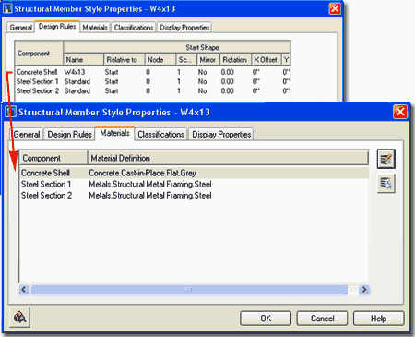Click W4x13 name cell for Concrete Shell
Viewport: 415px width, 337px height.
[75, 72]
